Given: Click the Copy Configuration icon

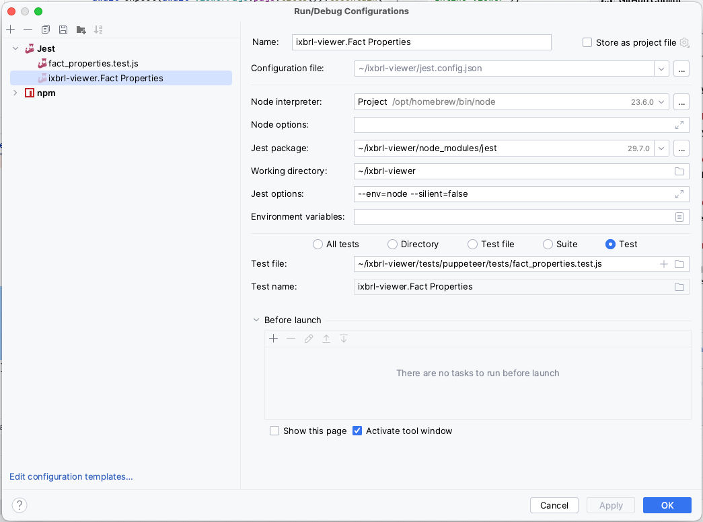Looking at the screenshot, I should tap(46, 30).
